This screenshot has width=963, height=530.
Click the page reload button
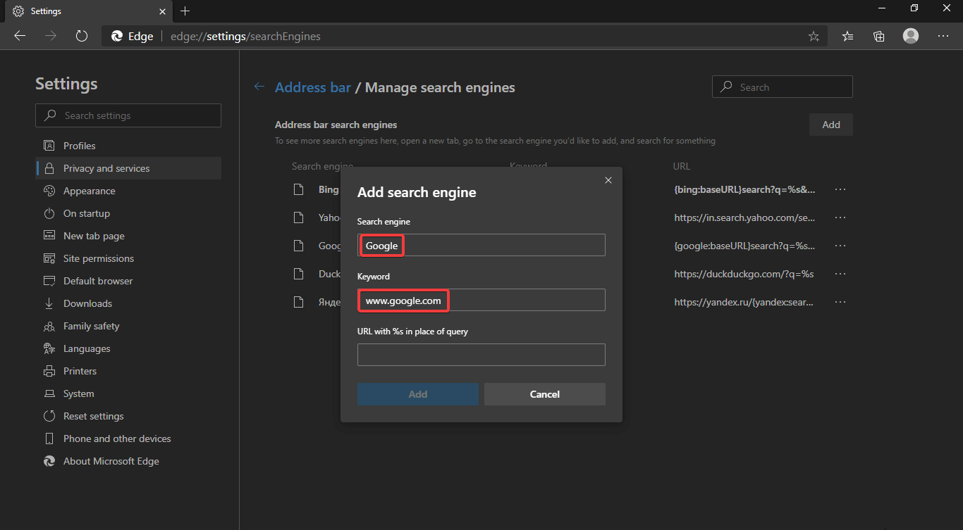(81, 36)
